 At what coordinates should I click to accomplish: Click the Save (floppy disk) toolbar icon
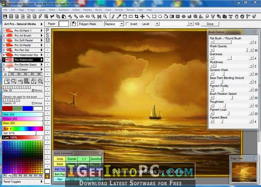[5, 17]
